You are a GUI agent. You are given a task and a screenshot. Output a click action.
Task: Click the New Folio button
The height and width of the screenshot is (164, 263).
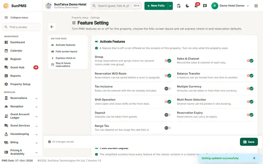156,6
